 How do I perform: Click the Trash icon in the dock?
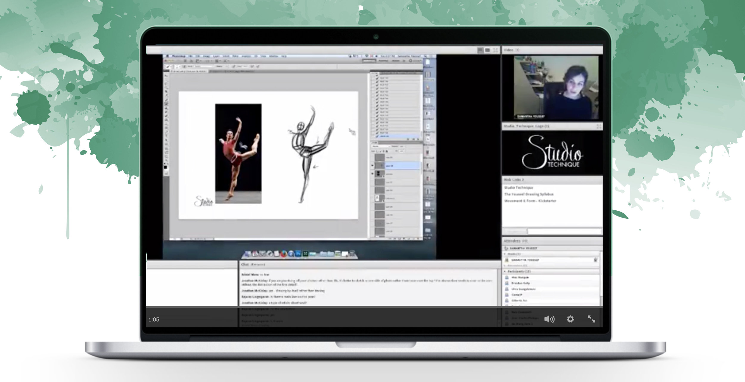pyautogui.click(x=352, y=254)
